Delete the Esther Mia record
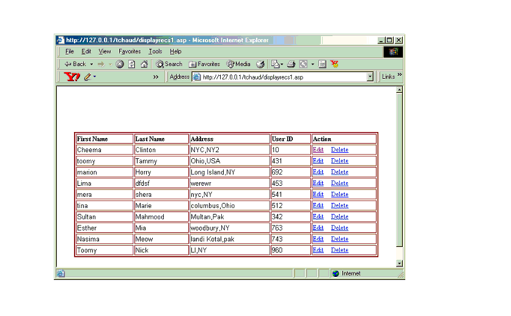511x316 pixels. click(340, 228)
